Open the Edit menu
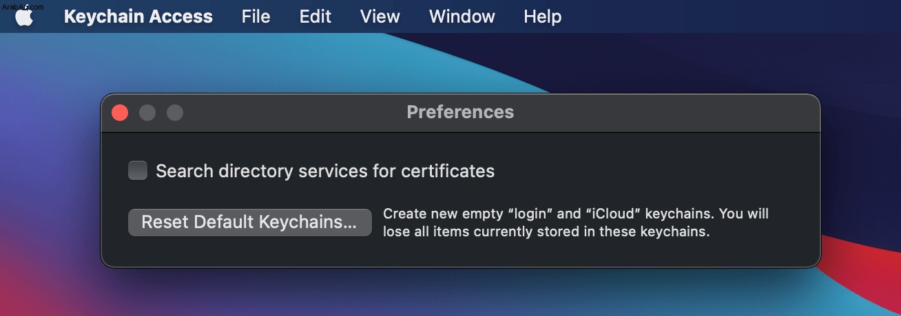The height and width of the screenshot is (316, 901). 315,16
